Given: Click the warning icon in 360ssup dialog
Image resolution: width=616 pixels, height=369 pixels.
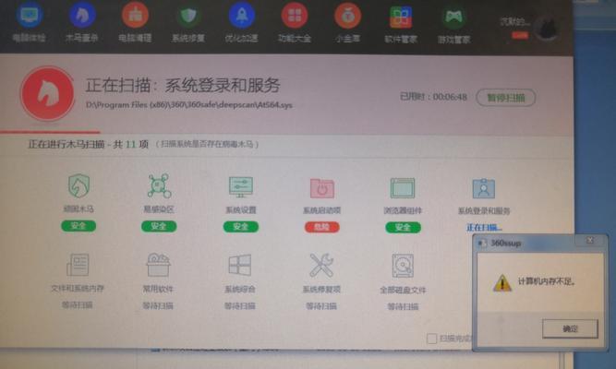Looking at the screenshot, I should [x=502, y=283].
